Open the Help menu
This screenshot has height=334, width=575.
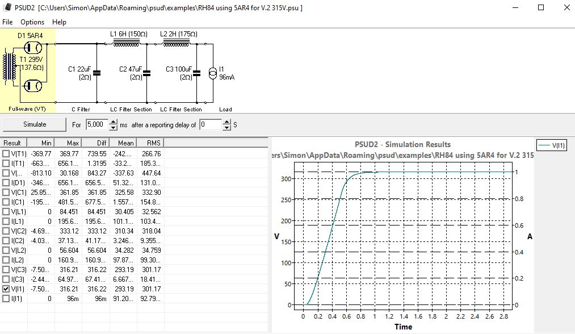[x=59, y=22]
